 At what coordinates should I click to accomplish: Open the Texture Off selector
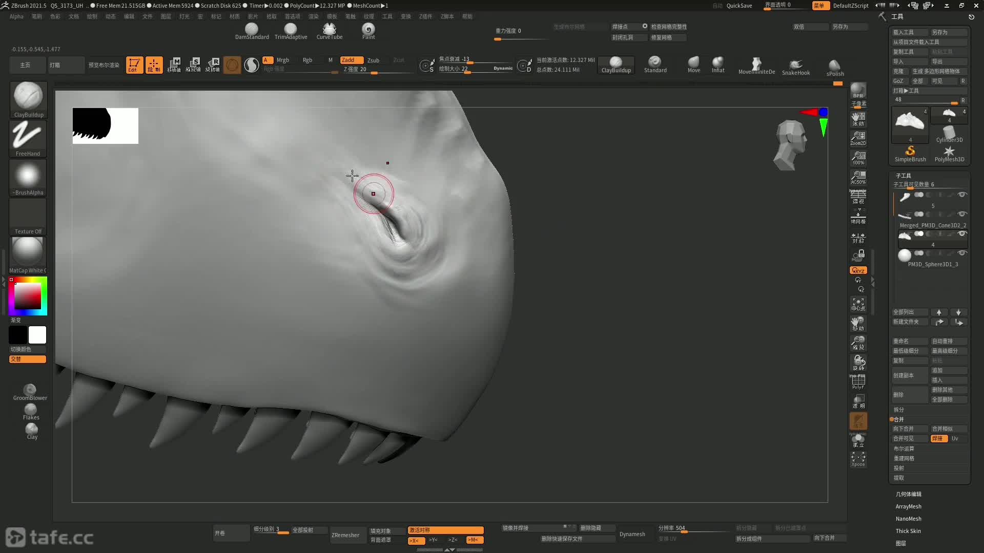[28, 217]
